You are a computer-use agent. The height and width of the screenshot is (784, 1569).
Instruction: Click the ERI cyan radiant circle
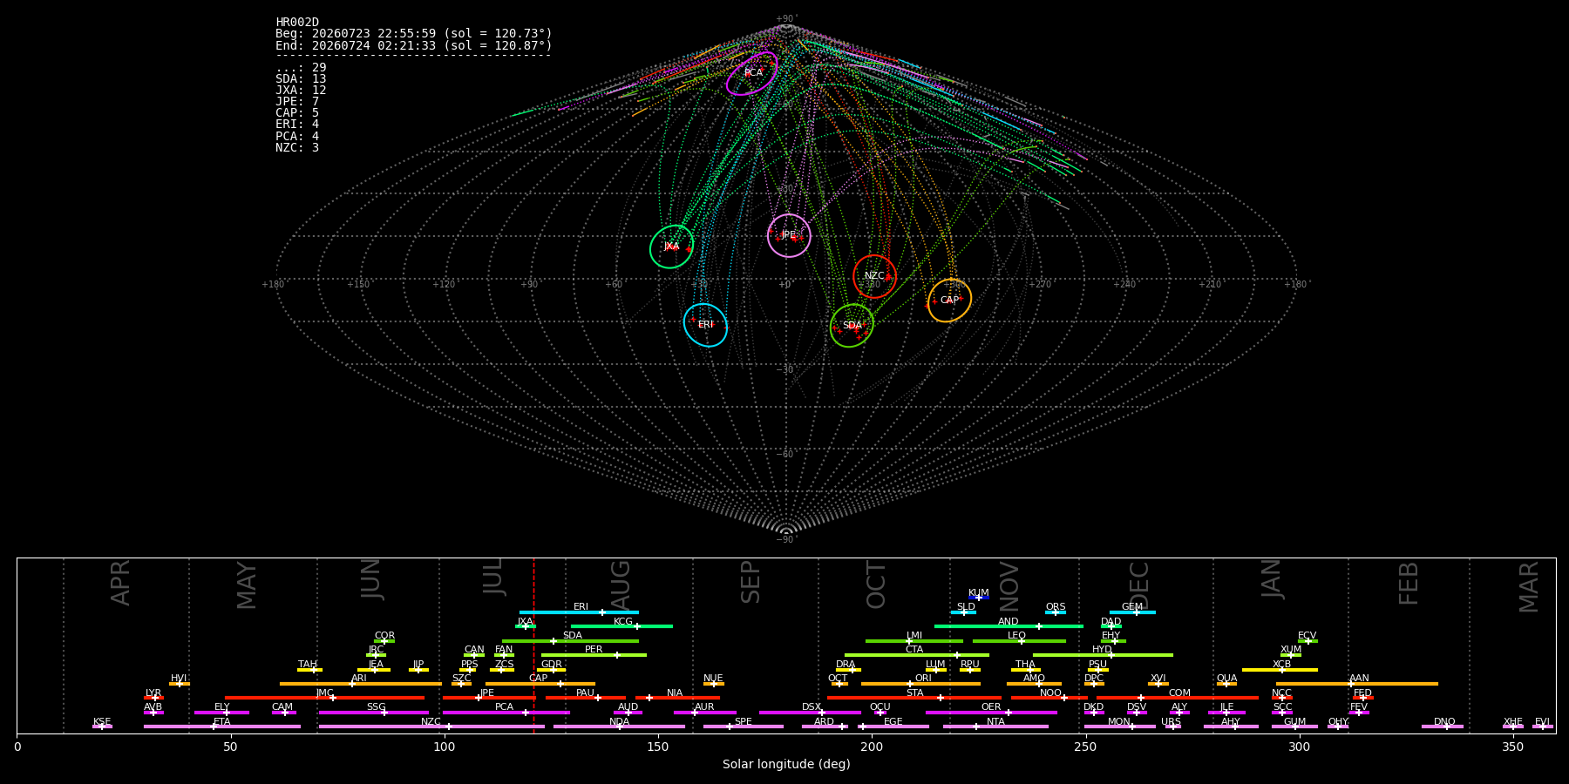(x=705, y=325)
